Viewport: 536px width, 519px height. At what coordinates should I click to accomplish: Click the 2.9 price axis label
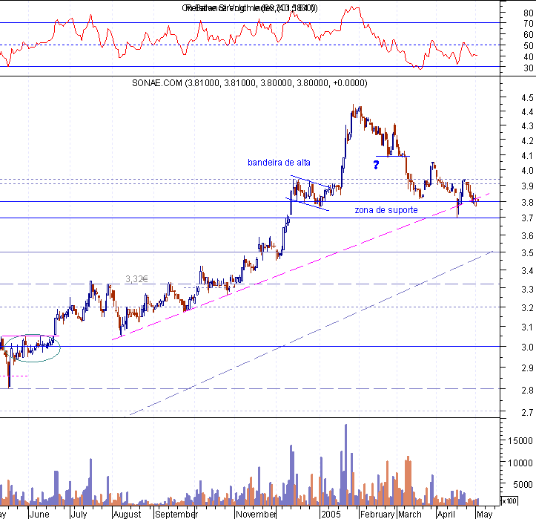[527, 368]
